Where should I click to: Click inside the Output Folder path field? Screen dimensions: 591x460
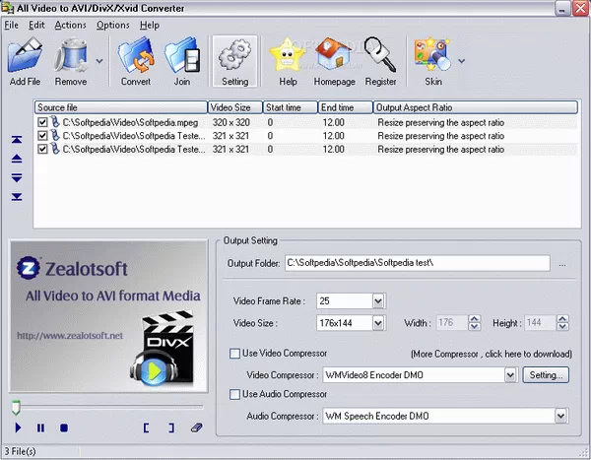418,263
